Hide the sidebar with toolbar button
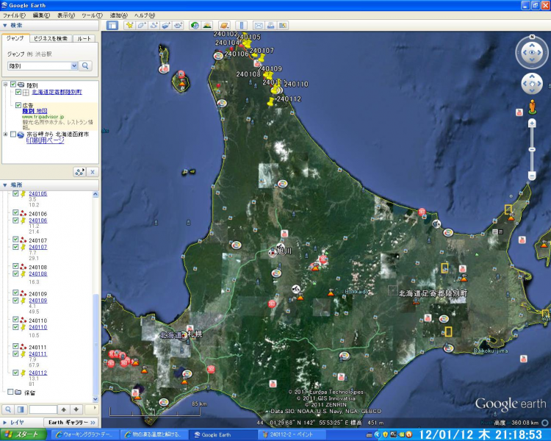 (112, 25)
